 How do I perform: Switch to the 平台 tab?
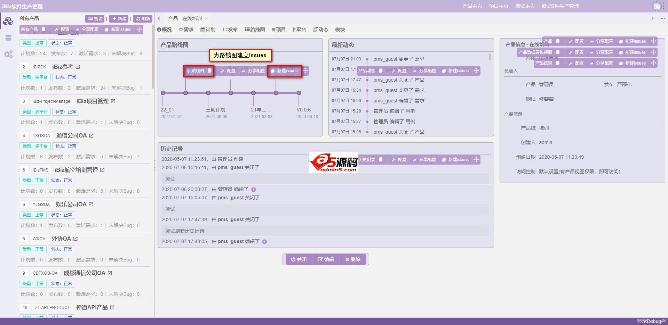299,30
